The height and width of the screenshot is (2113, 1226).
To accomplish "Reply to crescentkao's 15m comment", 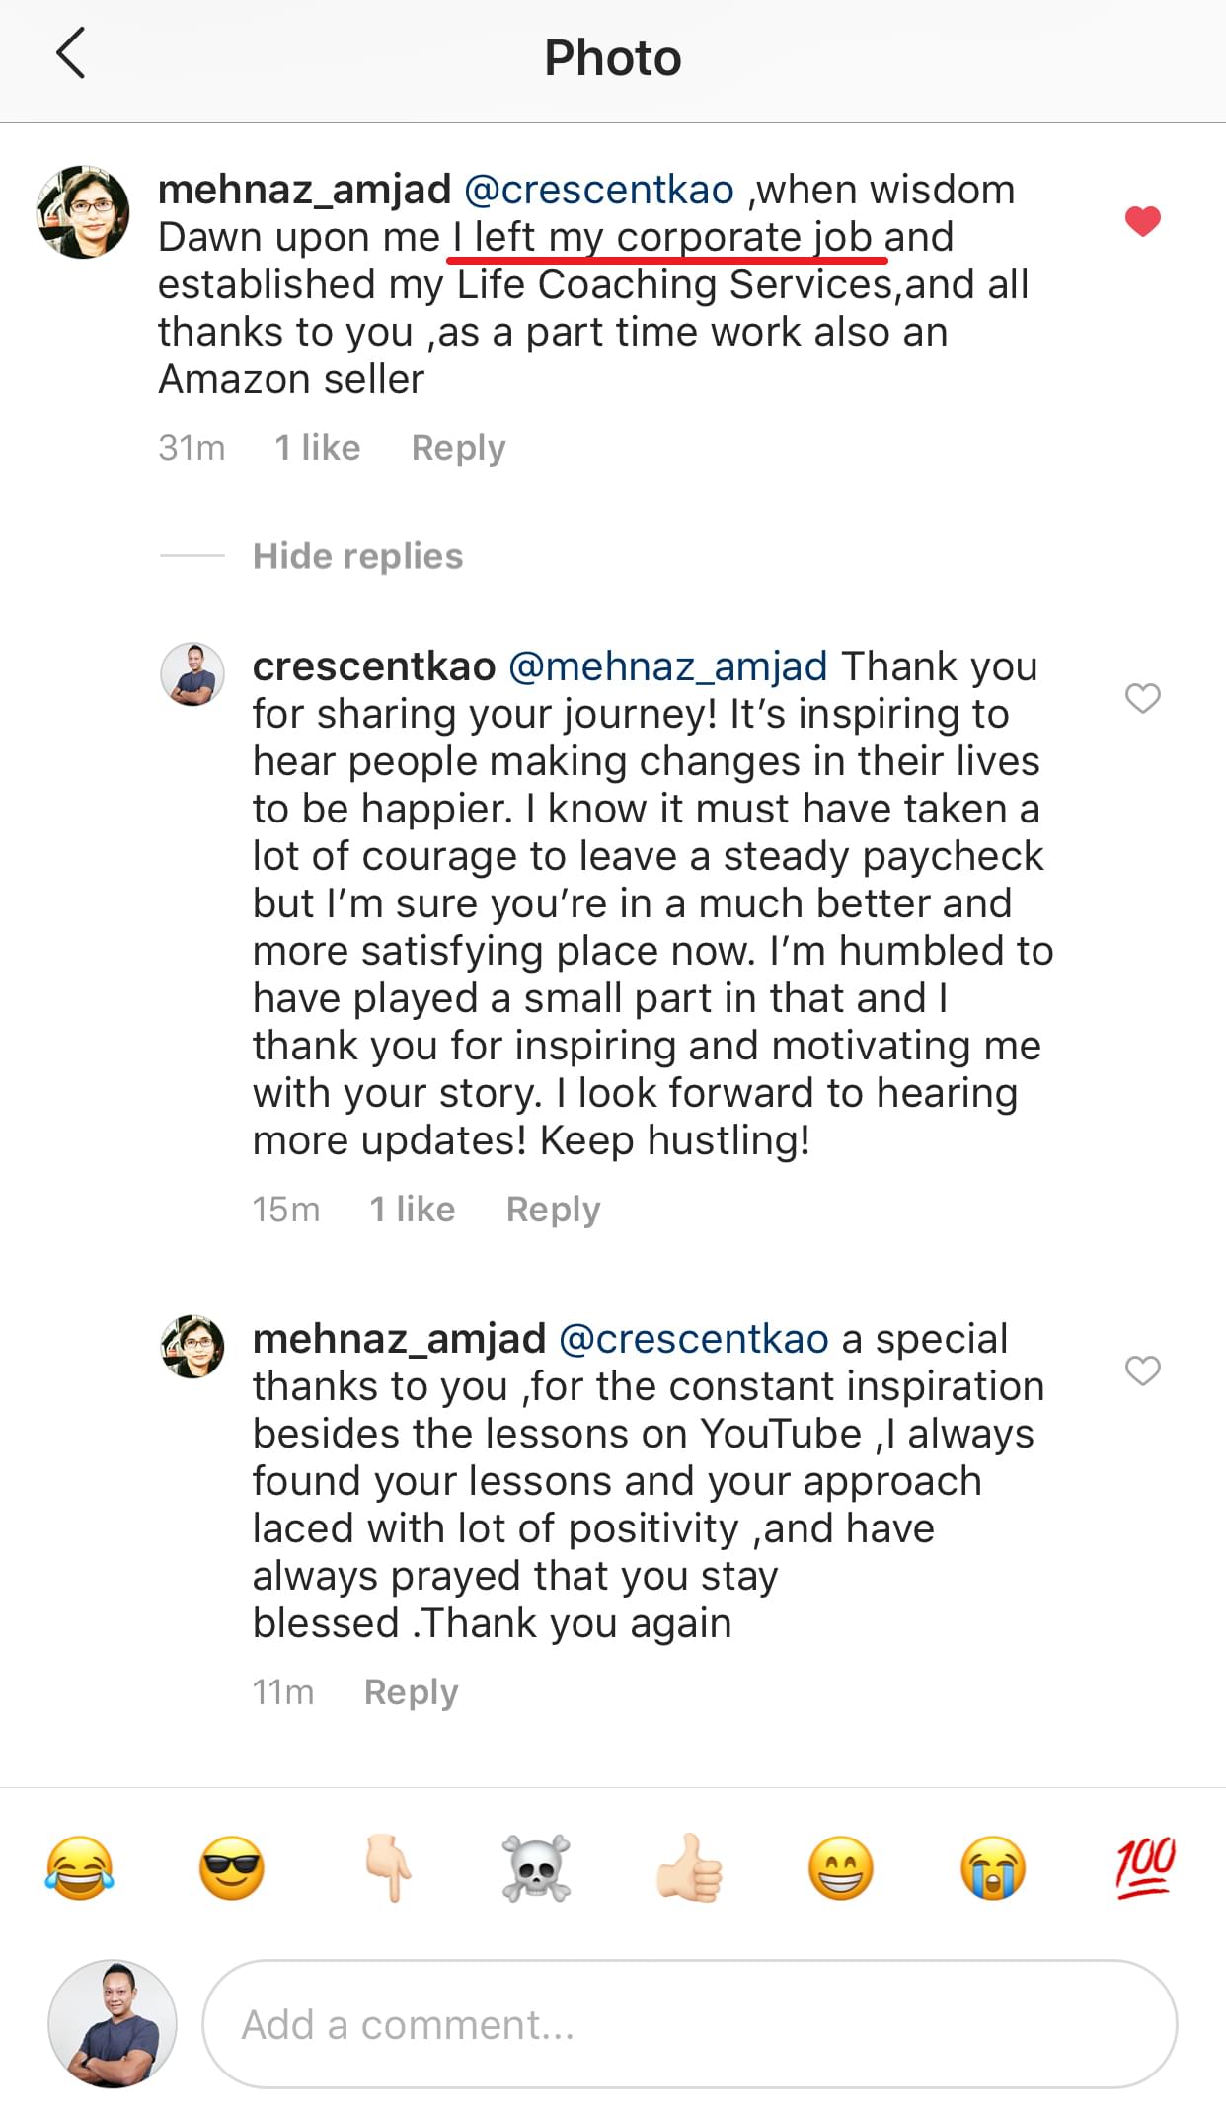I will (553, 1210).
